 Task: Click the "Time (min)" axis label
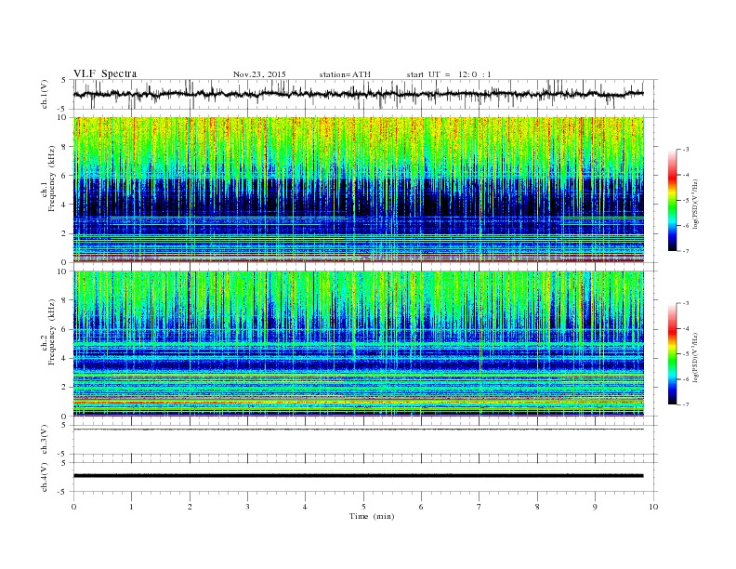point(372,516)
